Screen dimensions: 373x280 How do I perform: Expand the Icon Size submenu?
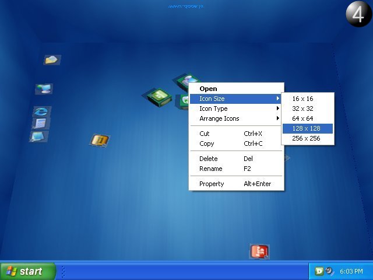coord(236,99)
